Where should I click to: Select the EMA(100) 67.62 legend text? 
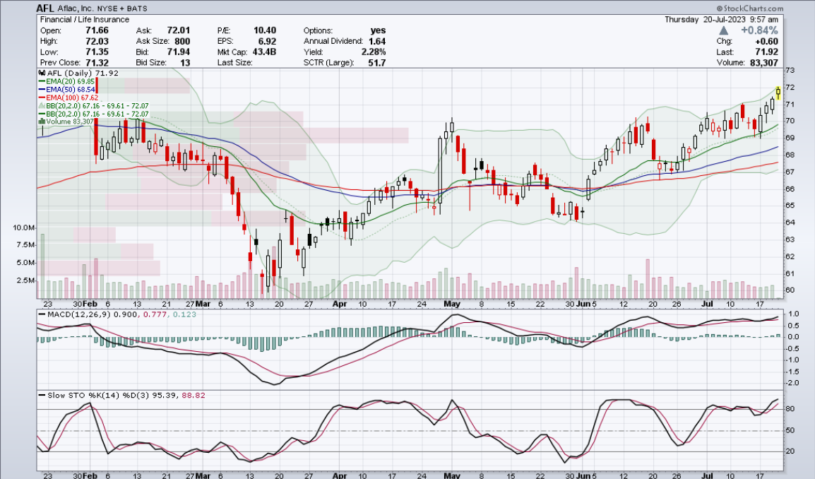(x=72, y=97)
